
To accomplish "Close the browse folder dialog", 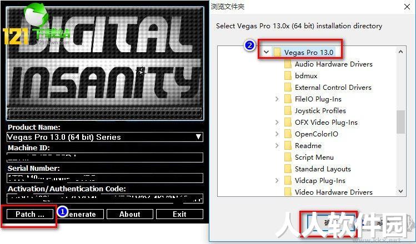I will click(x=407, y=7).
